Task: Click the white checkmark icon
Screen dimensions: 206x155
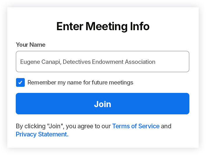Action: coord(20,82)
